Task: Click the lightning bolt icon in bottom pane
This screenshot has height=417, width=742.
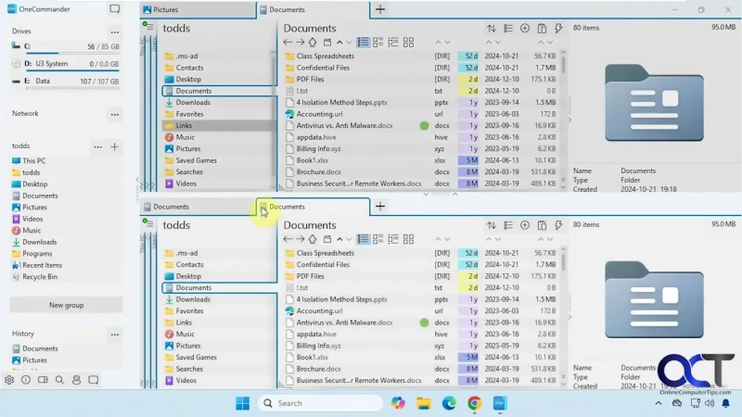Action: (x=558, y=225)
